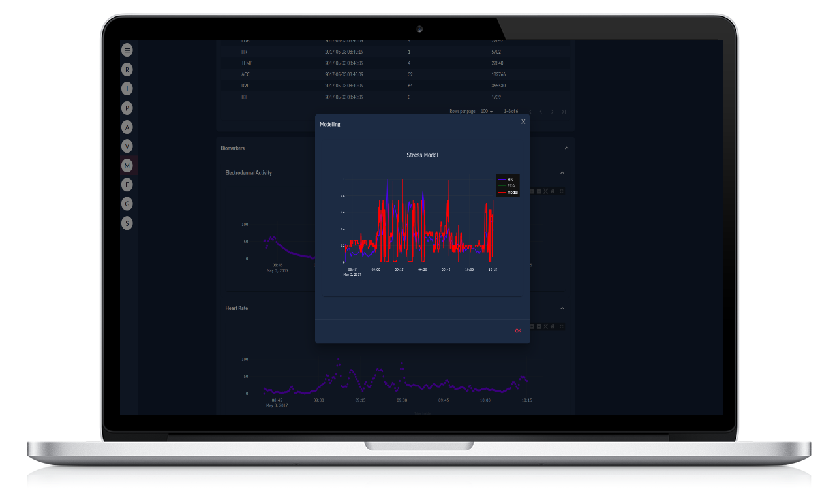Open the Rows per page 100 dropdown
The image size is (835, 489).
487,112
